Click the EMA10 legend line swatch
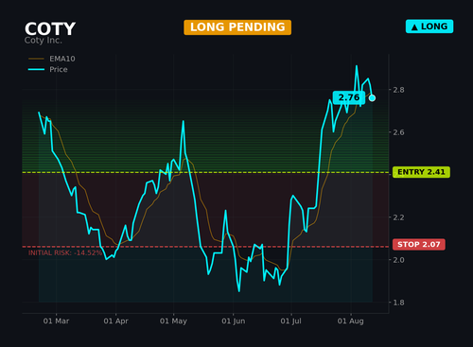This screenshot has width=473, height=347. (36, 59)
